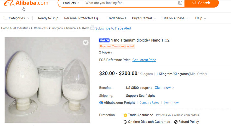
Task: Open image search camera icon
Action: (x=180, y=3)
